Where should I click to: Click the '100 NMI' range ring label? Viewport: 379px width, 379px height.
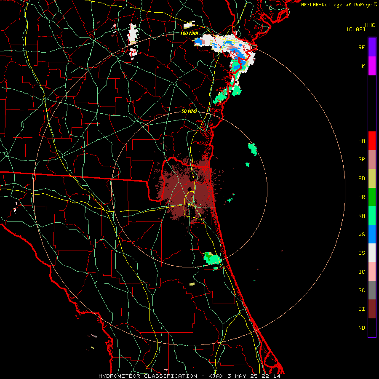click(x=189, y=33)
